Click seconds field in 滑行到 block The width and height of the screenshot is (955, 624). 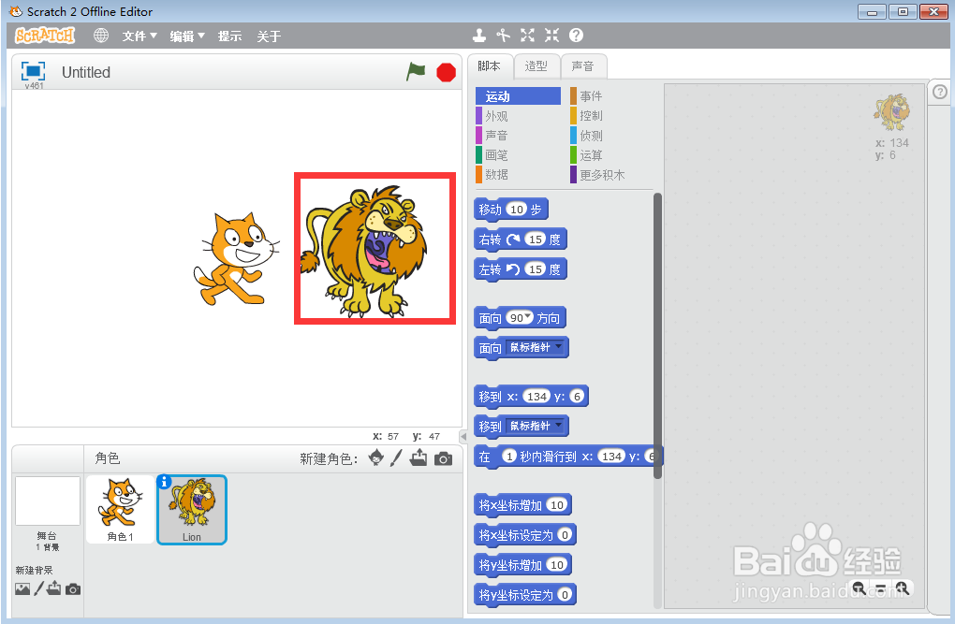509,456
